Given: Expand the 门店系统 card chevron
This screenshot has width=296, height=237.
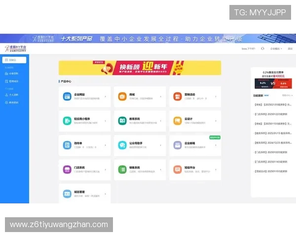Looking at the screenshot, I should pos(106,169).
